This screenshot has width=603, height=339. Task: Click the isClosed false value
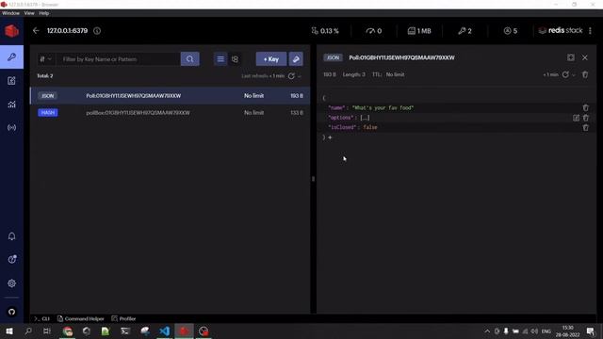tap(370, 127)
